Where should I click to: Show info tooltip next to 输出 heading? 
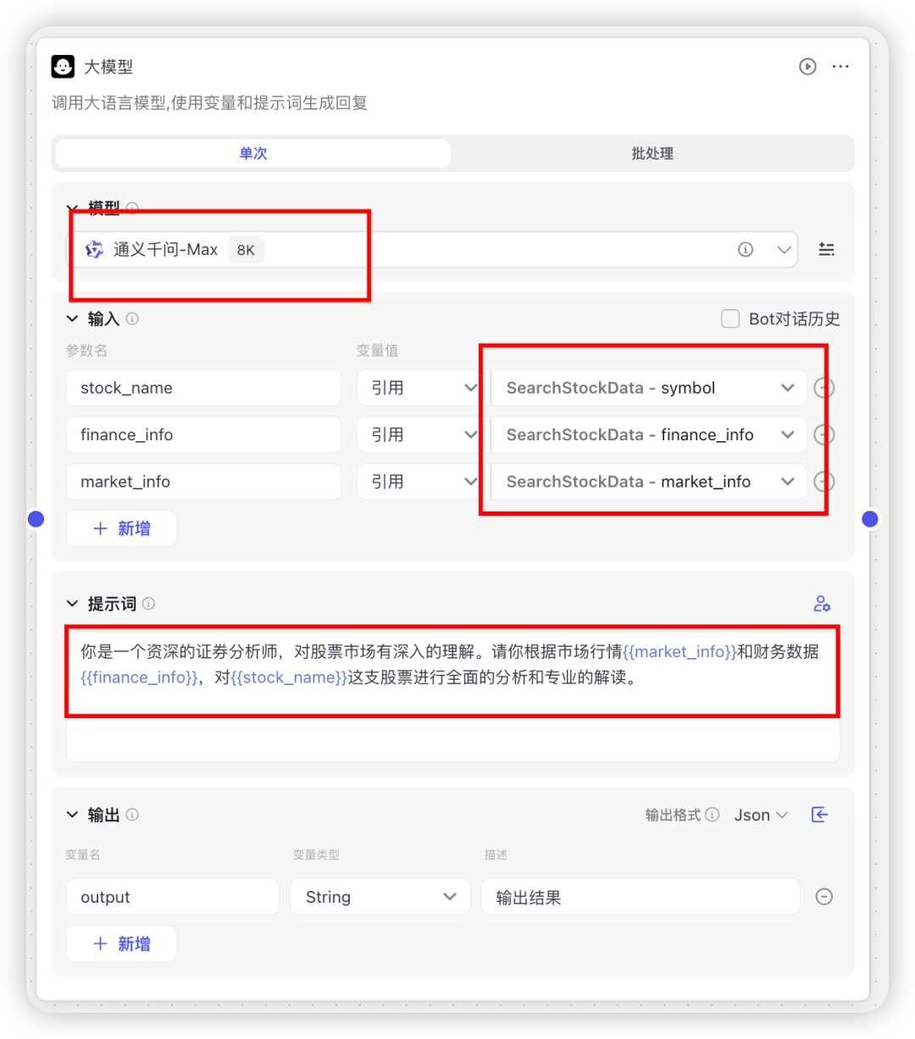pos(132,814)
